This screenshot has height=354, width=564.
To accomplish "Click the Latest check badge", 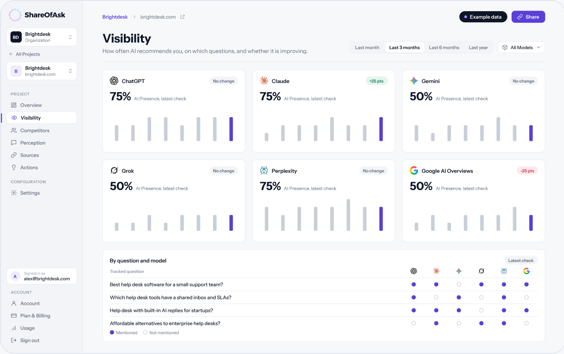I will pos(521,260).
